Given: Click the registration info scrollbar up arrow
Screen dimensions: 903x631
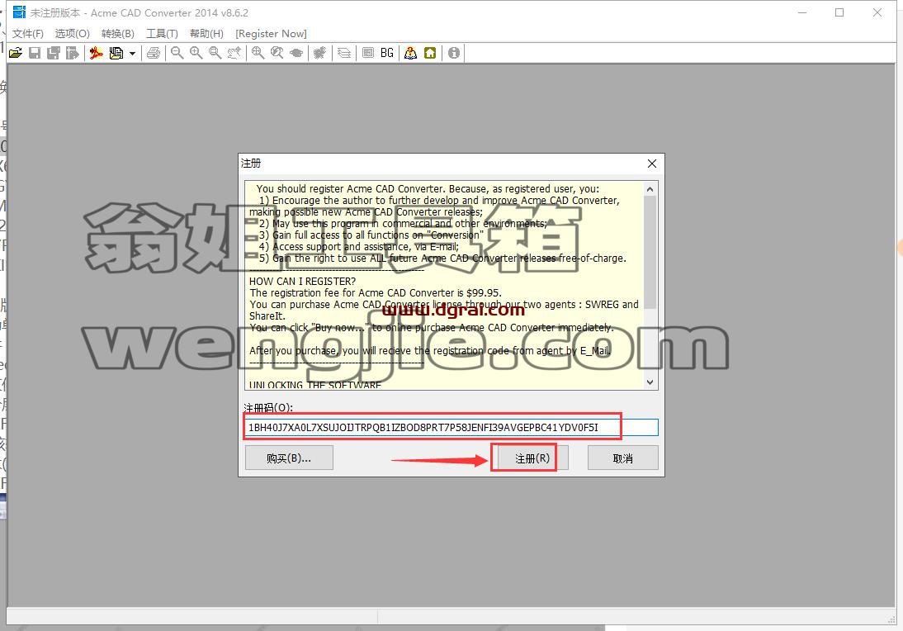Looking at the screenshot, I should (650, 189).
